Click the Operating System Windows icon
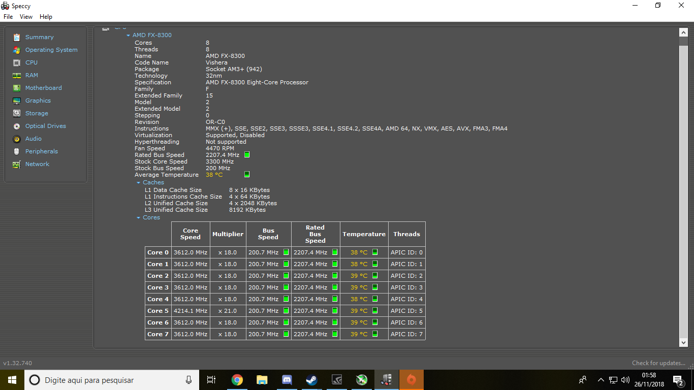694x390 pixels. tap(17, 50)
